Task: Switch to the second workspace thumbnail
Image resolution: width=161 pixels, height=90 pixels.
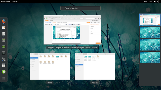Action: pyautogui.click(x=150, y=32)
